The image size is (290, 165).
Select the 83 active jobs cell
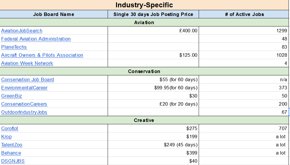244,47
